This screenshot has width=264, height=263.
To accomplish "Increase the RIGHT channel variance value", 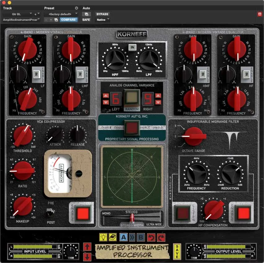I will tap(158, 96).
